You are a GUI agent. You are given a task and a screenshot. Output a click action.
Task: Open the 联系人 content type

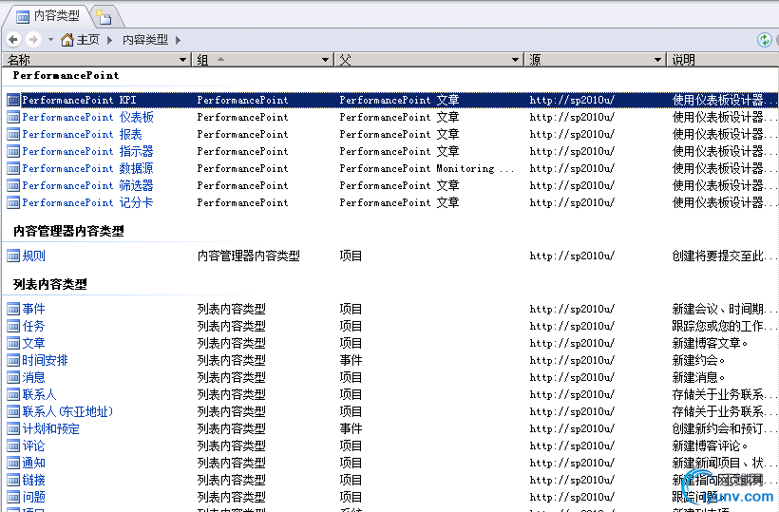39,395
